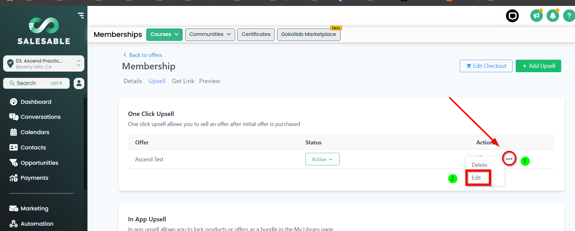
Task: Click the three-dots action icon for Ascend Test
Action: [509, 159]
